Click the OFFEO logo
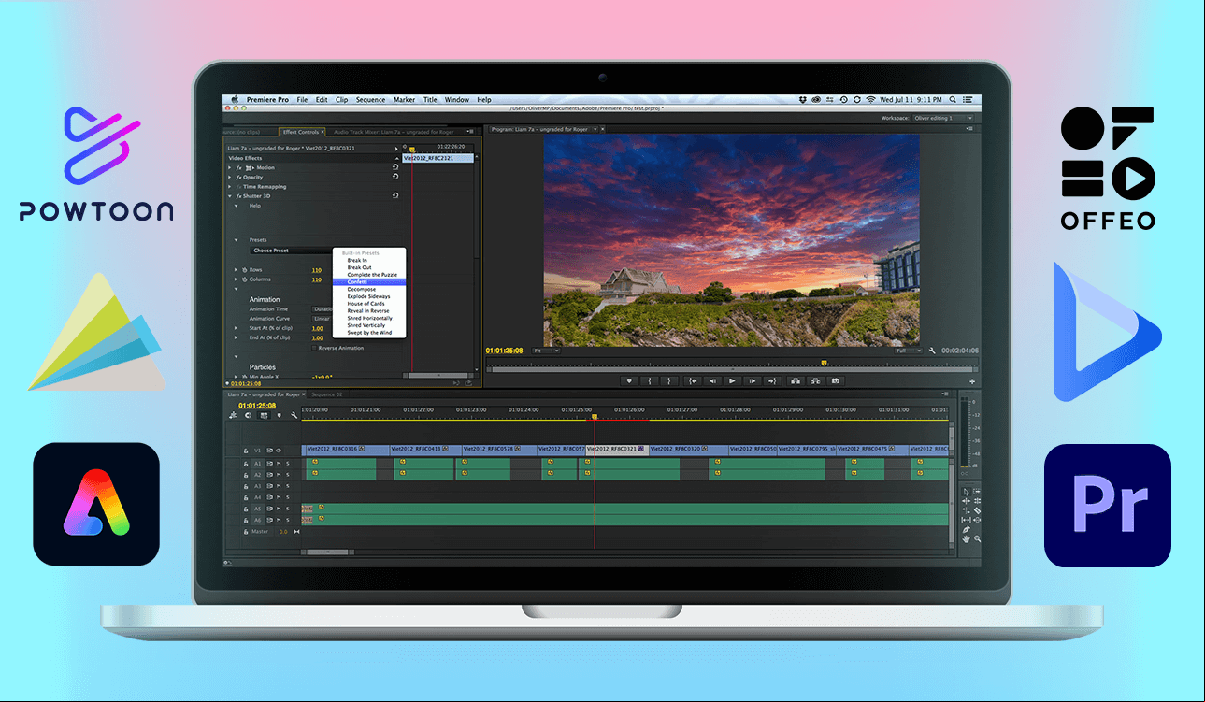 [1108, 167]
